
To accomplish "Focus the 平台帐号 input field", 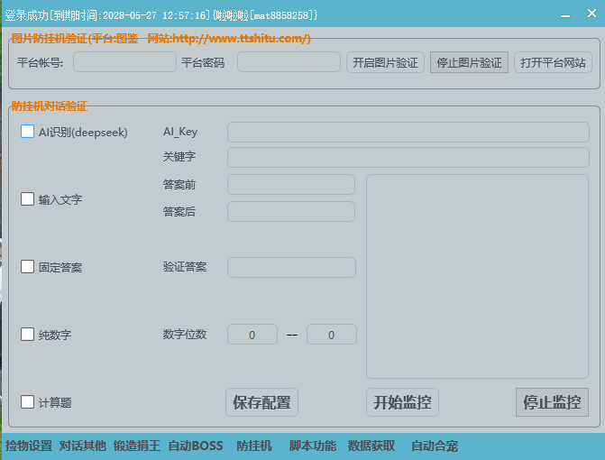I will pos(124,62).
